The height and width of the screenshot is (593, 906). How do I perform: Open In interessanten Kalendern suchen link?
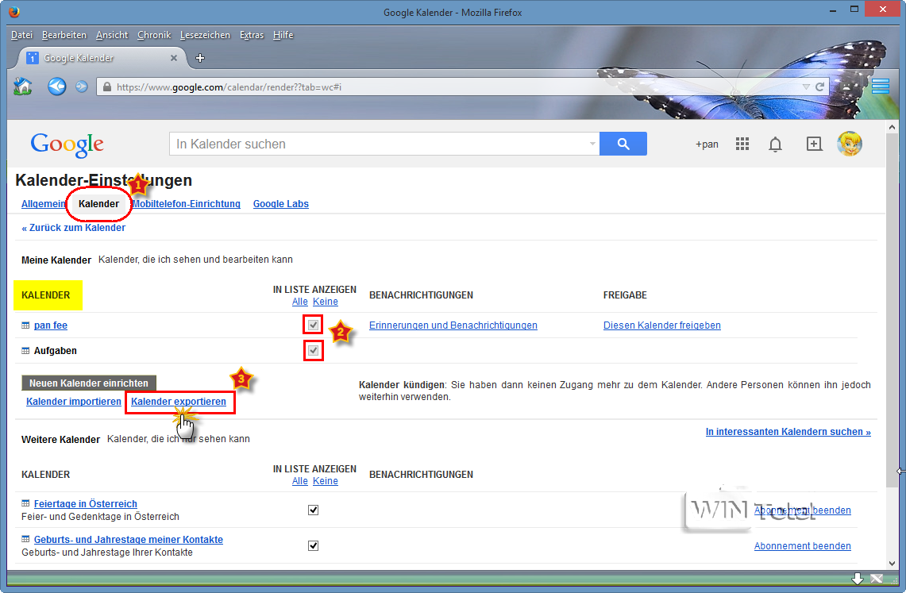[x=788, y=431]
